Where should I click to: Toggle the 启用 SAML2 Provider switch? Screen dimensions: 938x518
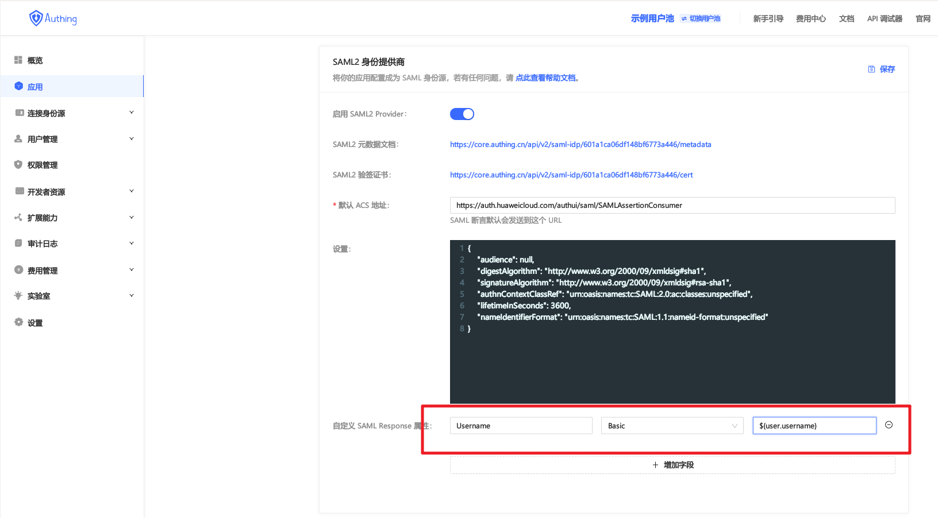(x=462, y=114)
